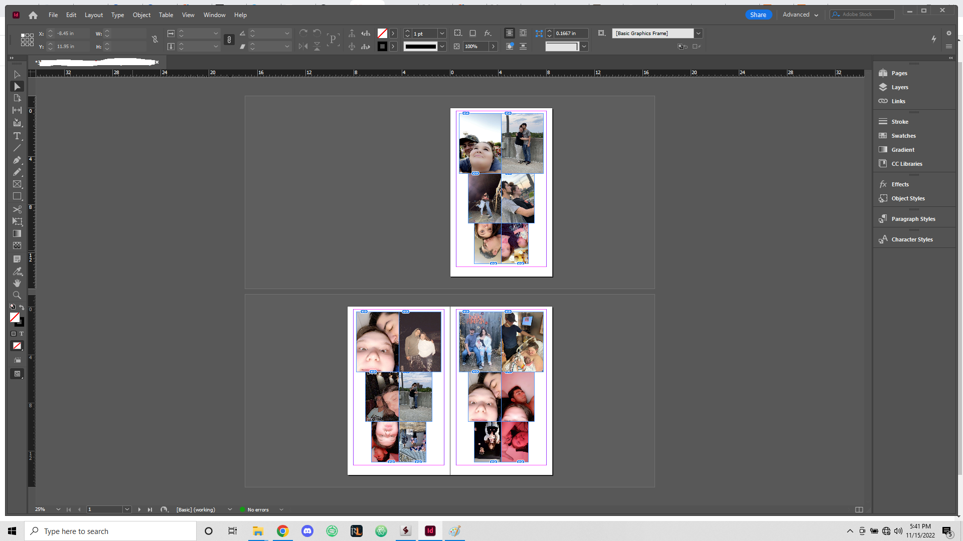This screenshot has width=963, height=541.
Task: Swap fill and stroke arrows
Action: (x=22, y=307)
